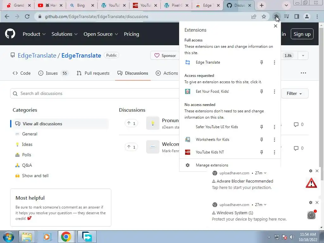The image size is (324, 243).
Task: Open the Chrome profile avatar icon
Action: click(x=307, y=16)
